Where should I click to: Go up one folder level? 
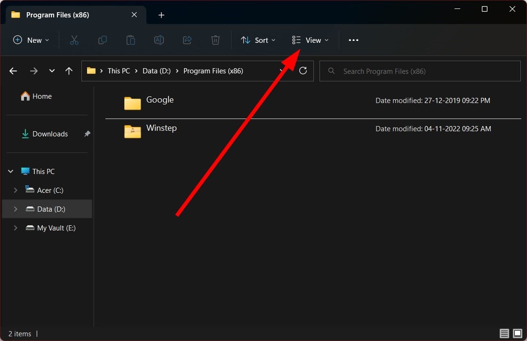(69, 71)
